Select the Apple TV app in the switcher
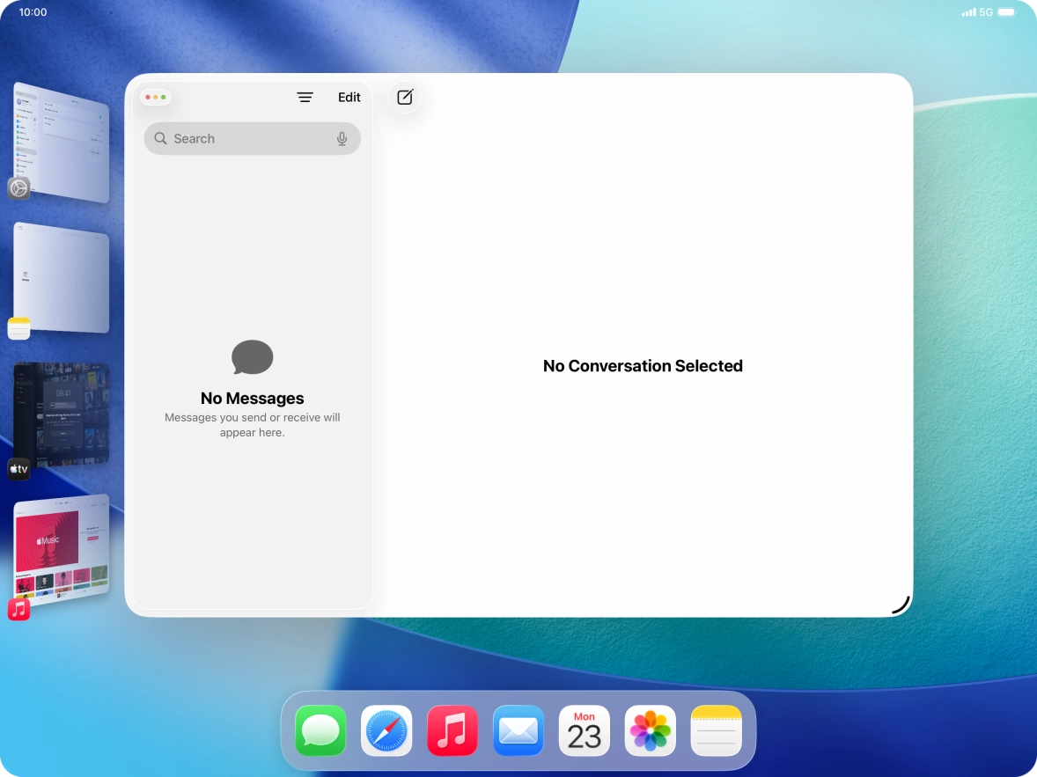Screen dimensions: 1037x777 coord(60,414)
